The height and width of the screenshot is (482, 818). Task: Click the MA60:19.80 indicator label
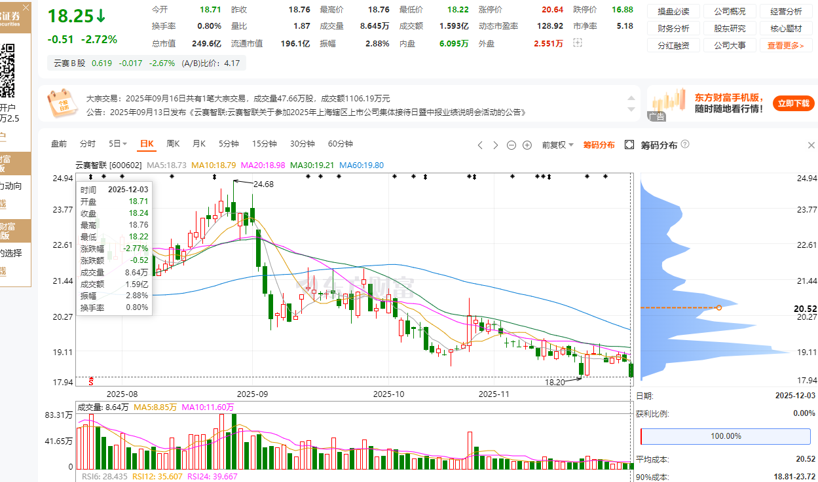point(362,165)
